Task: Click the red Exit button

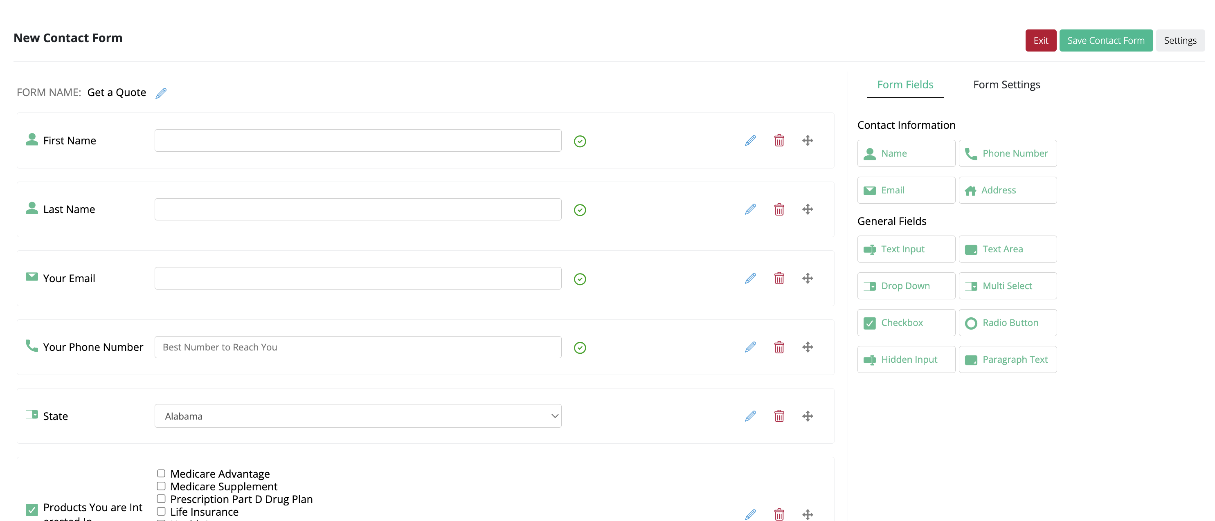Action: pyautogui.click(x=1040, y=40)
